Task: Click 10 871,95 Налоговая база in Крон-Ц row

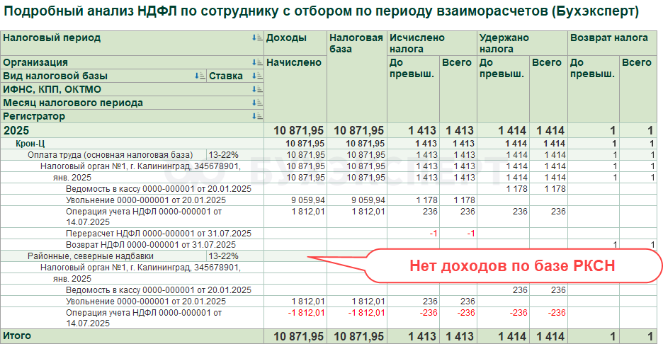Action: pos(365,144)
